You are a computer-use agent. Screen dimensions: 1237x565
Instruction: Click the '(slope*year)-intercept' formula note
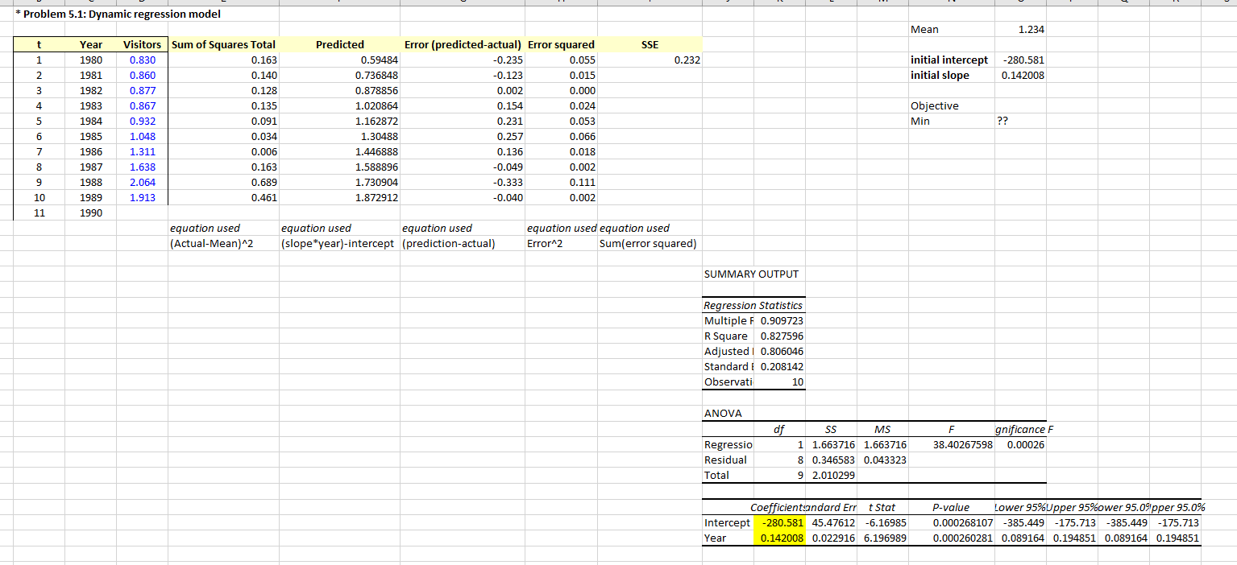click(338, 244)
